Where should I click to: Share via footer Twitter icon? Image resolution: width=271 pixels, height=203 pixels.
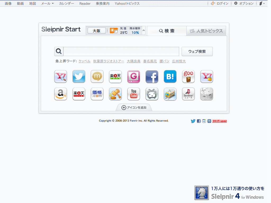pyautogui.click(x=193, y=121)
